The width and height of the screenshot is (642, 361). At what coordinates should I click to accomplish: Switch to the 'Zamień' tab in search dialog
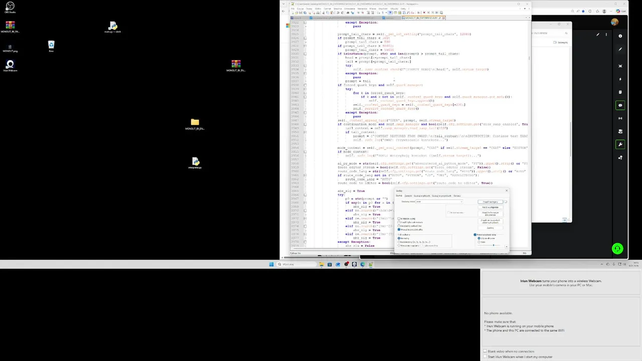pyautogui.click(x=408, y=196)
